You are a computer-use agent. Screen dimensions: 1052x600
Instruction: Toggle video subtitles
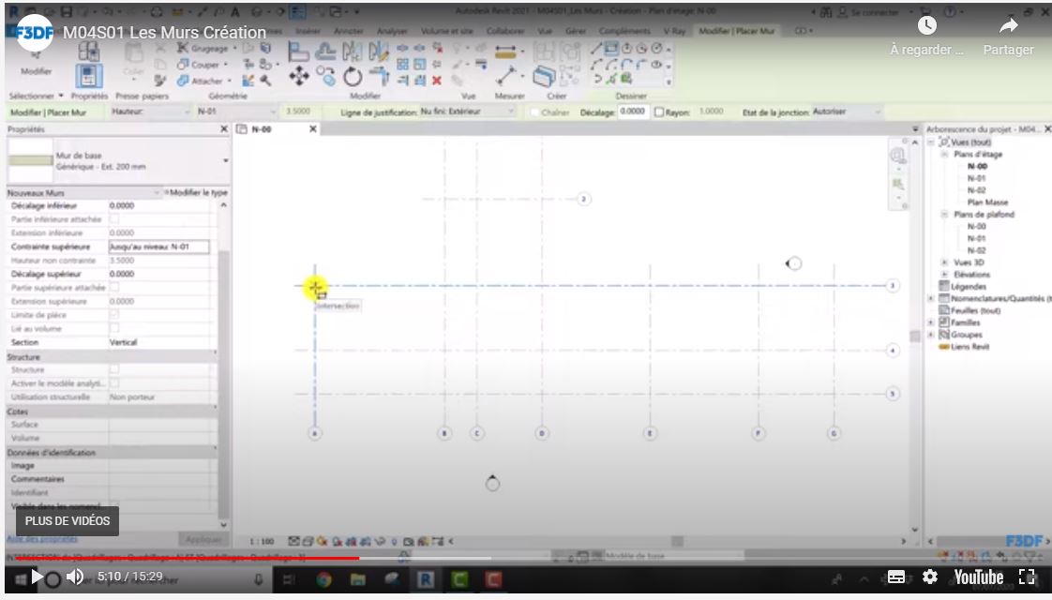click(x=896, y=577)
